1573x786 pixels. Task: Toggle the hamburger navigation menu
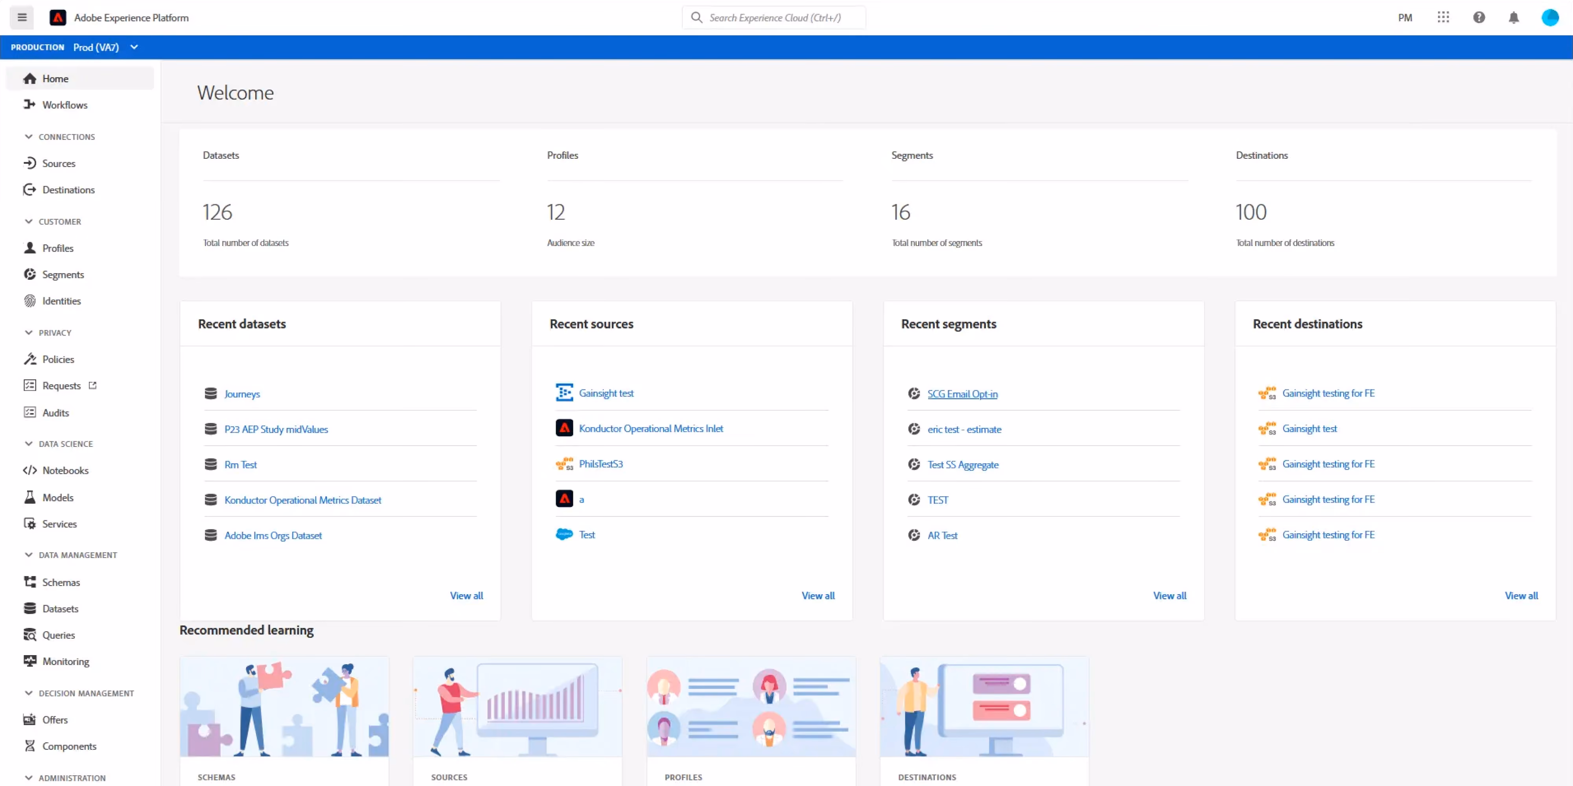22,17
